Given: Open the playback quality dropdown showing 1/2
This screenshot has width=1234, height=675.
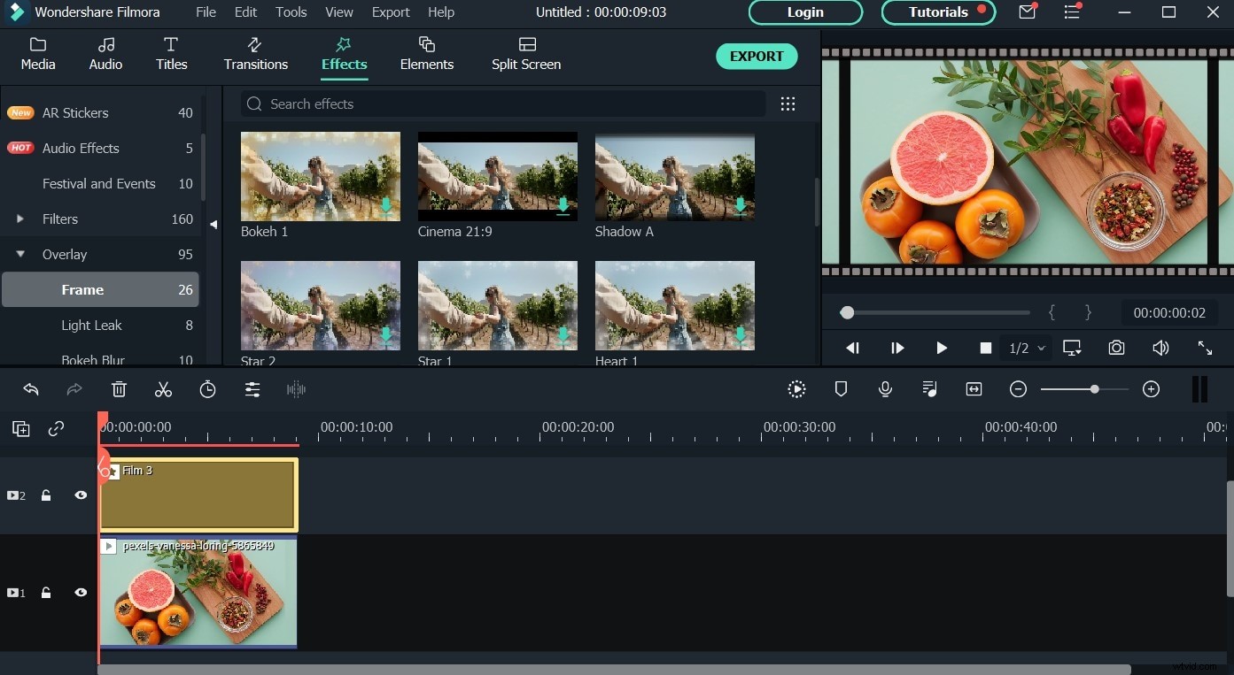Looking at the screenshot, I should coord(1026,348).
